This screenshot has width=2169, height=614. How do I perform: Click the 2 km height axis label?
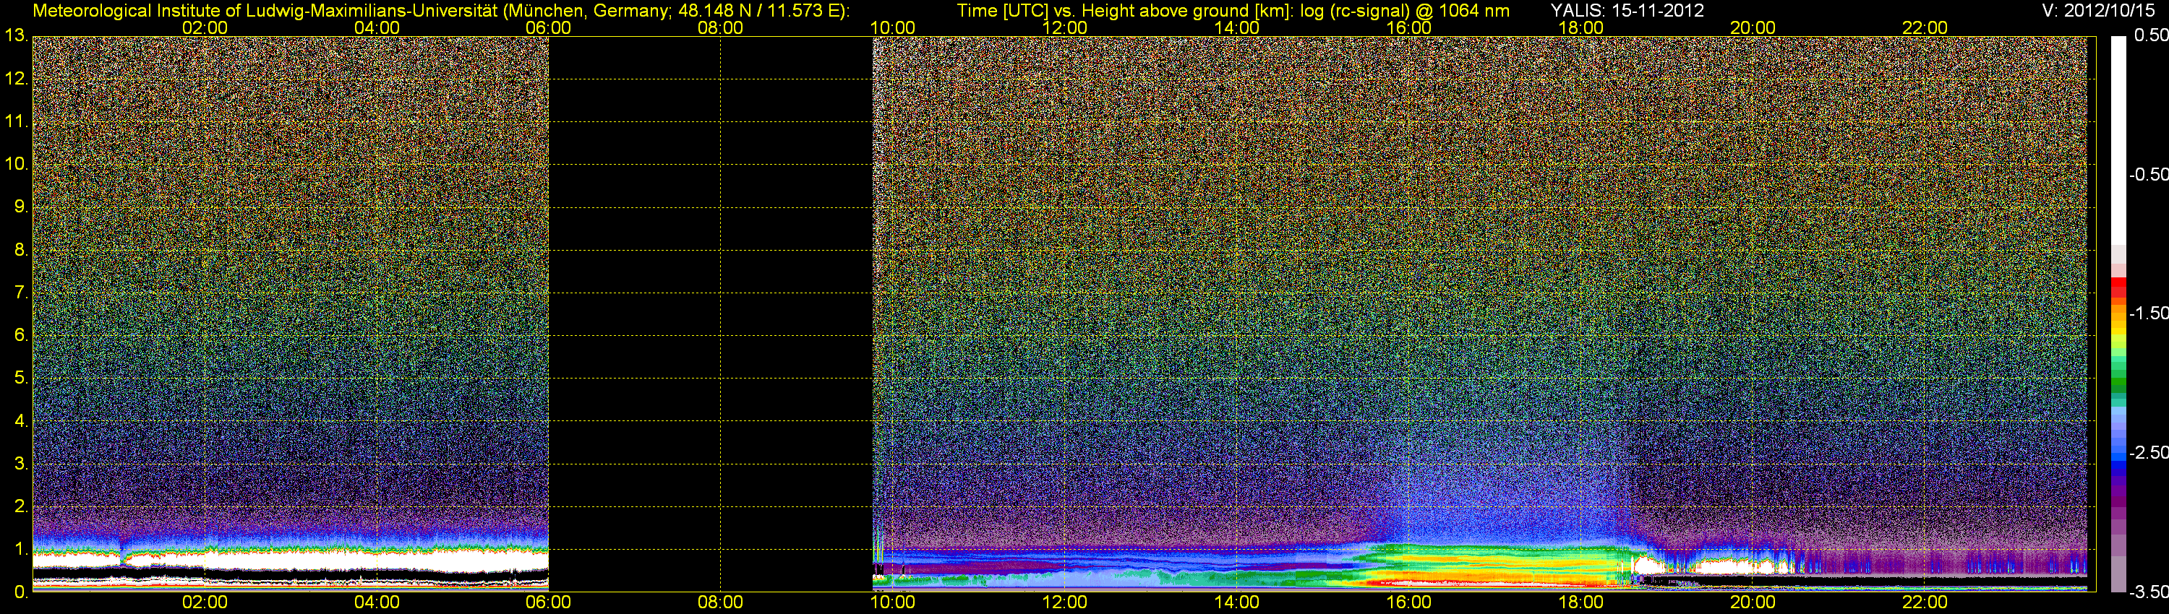point(20,506)
